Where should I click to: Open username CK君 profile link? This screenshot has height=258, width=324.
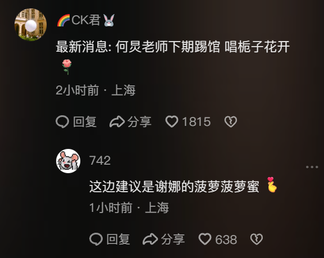pos(86,20)
